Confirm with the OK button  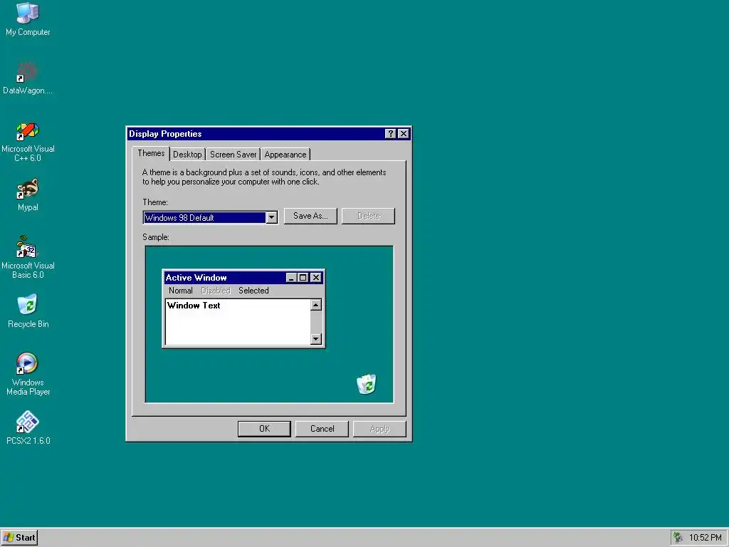264,429
